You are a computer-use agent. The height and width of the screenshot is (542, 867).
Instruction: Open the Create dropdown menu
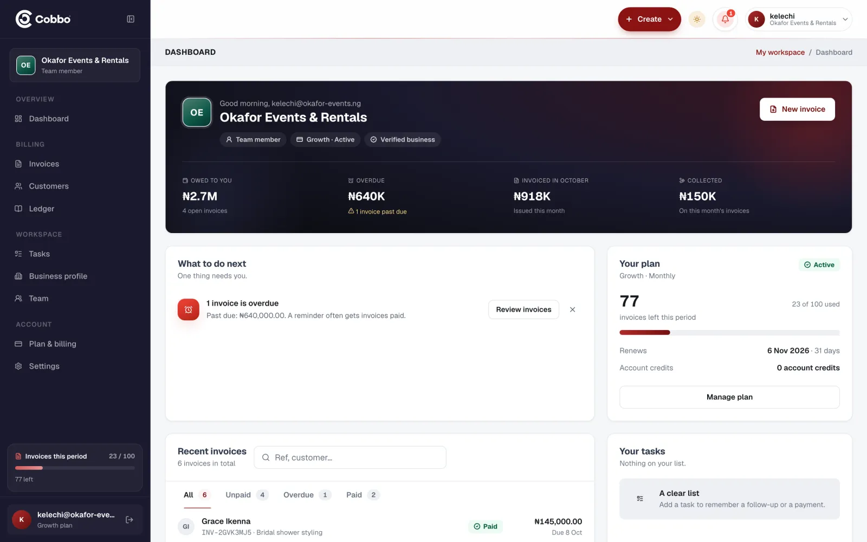point(649,19)
